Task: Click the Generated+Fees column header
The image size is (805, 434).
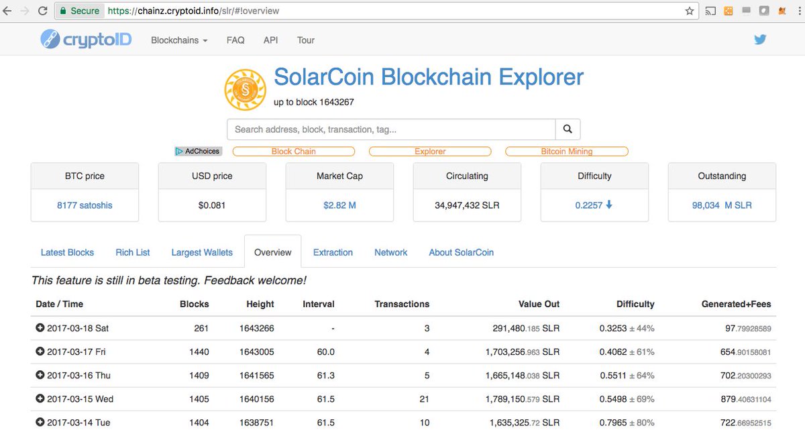Action: tap(737, 304)
